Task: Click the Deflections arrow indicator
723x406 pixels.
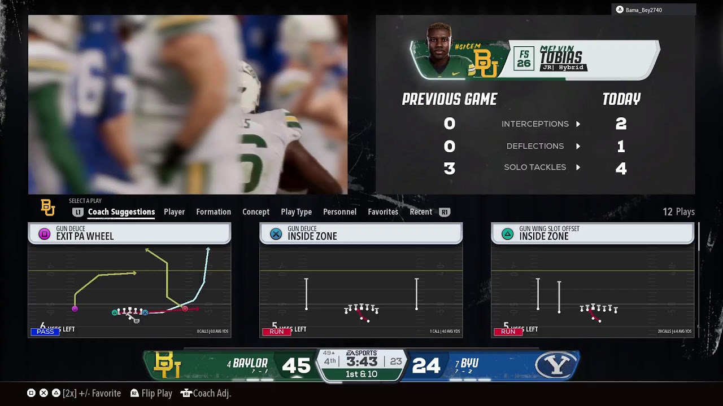Action: pos(578,146)
